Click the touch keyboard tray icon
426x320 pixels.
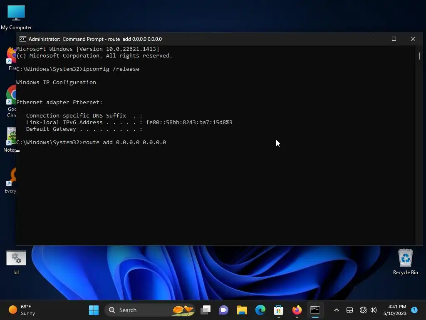tap(349, 310)
